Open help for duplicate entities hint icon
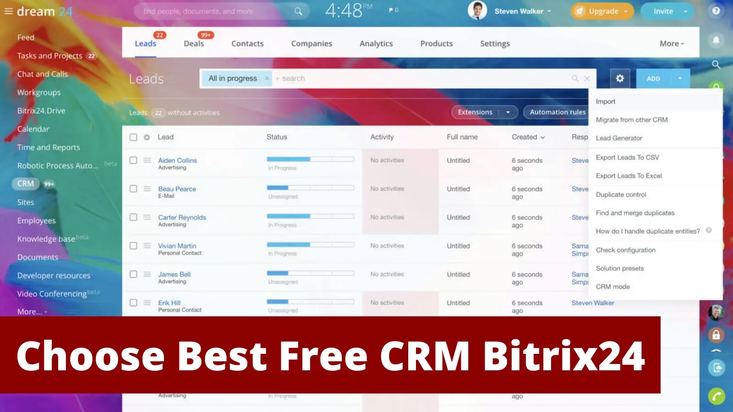The image size is (733, 412). pos(709,230)
